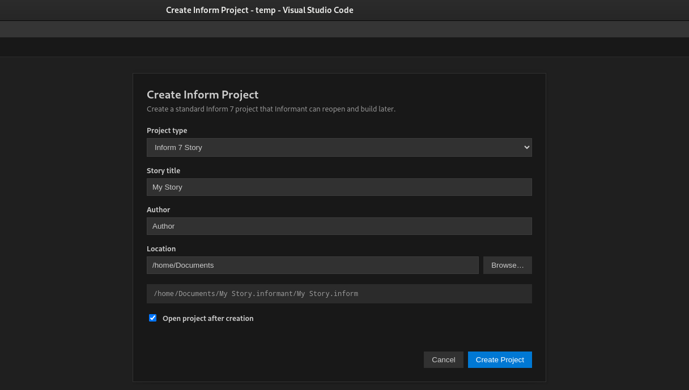The height and width of the screenshot is (390, 689).
Task: Select the generated project path preview
Action: (339, 294)
